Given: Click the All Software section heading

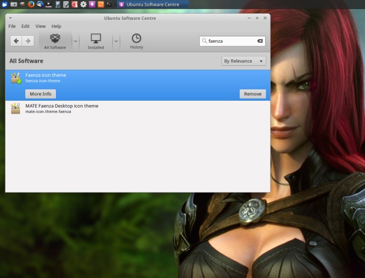Looking at the screenshot, I should pyautogui.click(x=26, y=61).
